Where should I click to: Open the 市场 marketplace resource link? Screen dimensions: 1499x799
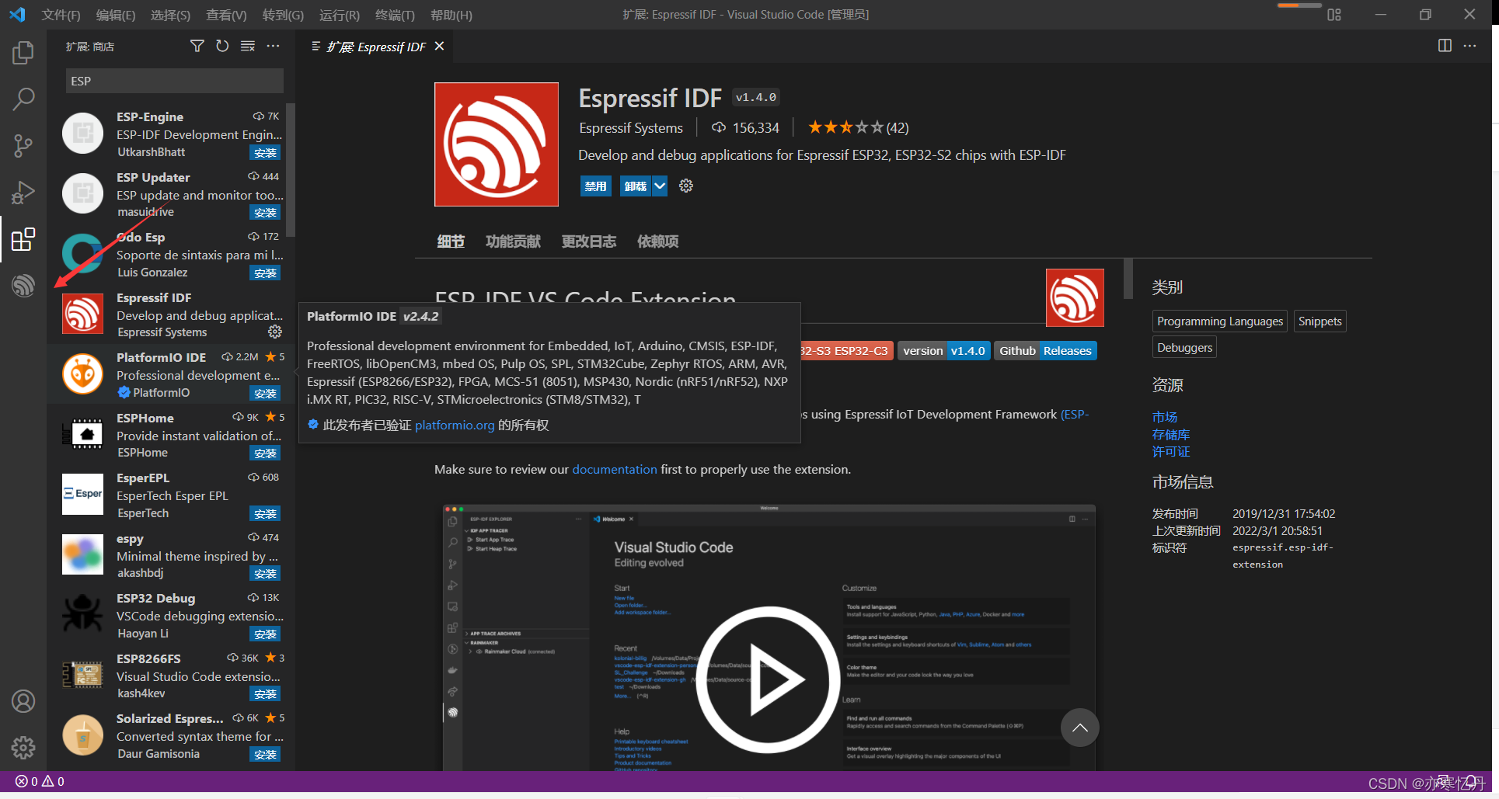(1165, 417)
